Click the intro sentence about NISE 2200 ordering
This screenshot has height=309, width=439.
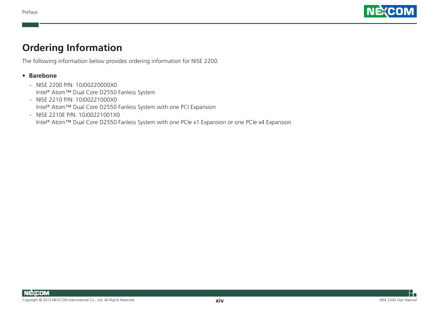[x=121, y=61]
